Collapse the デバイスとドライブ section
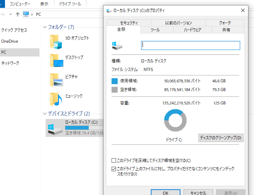The width and height of the screenshot is (254, 195). (45, 114)
